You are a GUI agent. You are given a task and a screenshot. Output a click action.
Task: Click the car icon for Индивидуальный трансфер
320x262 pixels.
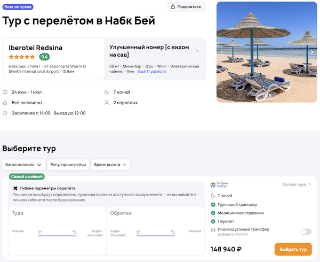pyautogui.click(x=213, y=230)
